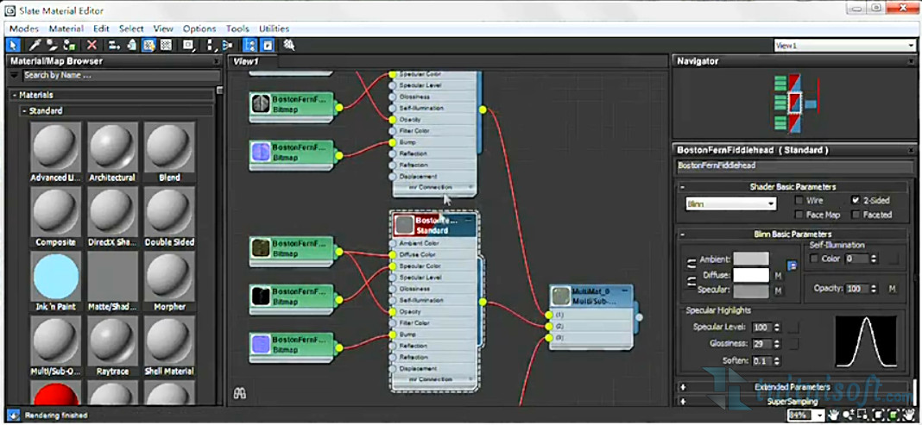Image resolution: width=922 pixels, height=425 pixels.
Task: Open the Blinn shader type dropdown
Action: pyautogui.click(x=730, y=204)
